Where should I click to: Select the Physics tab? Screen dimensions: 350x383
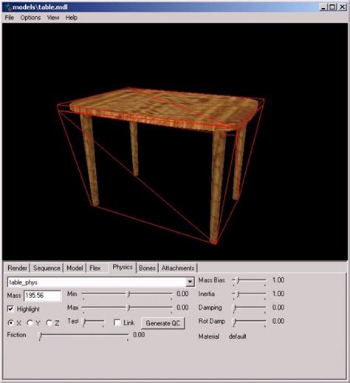pos(123,267)
